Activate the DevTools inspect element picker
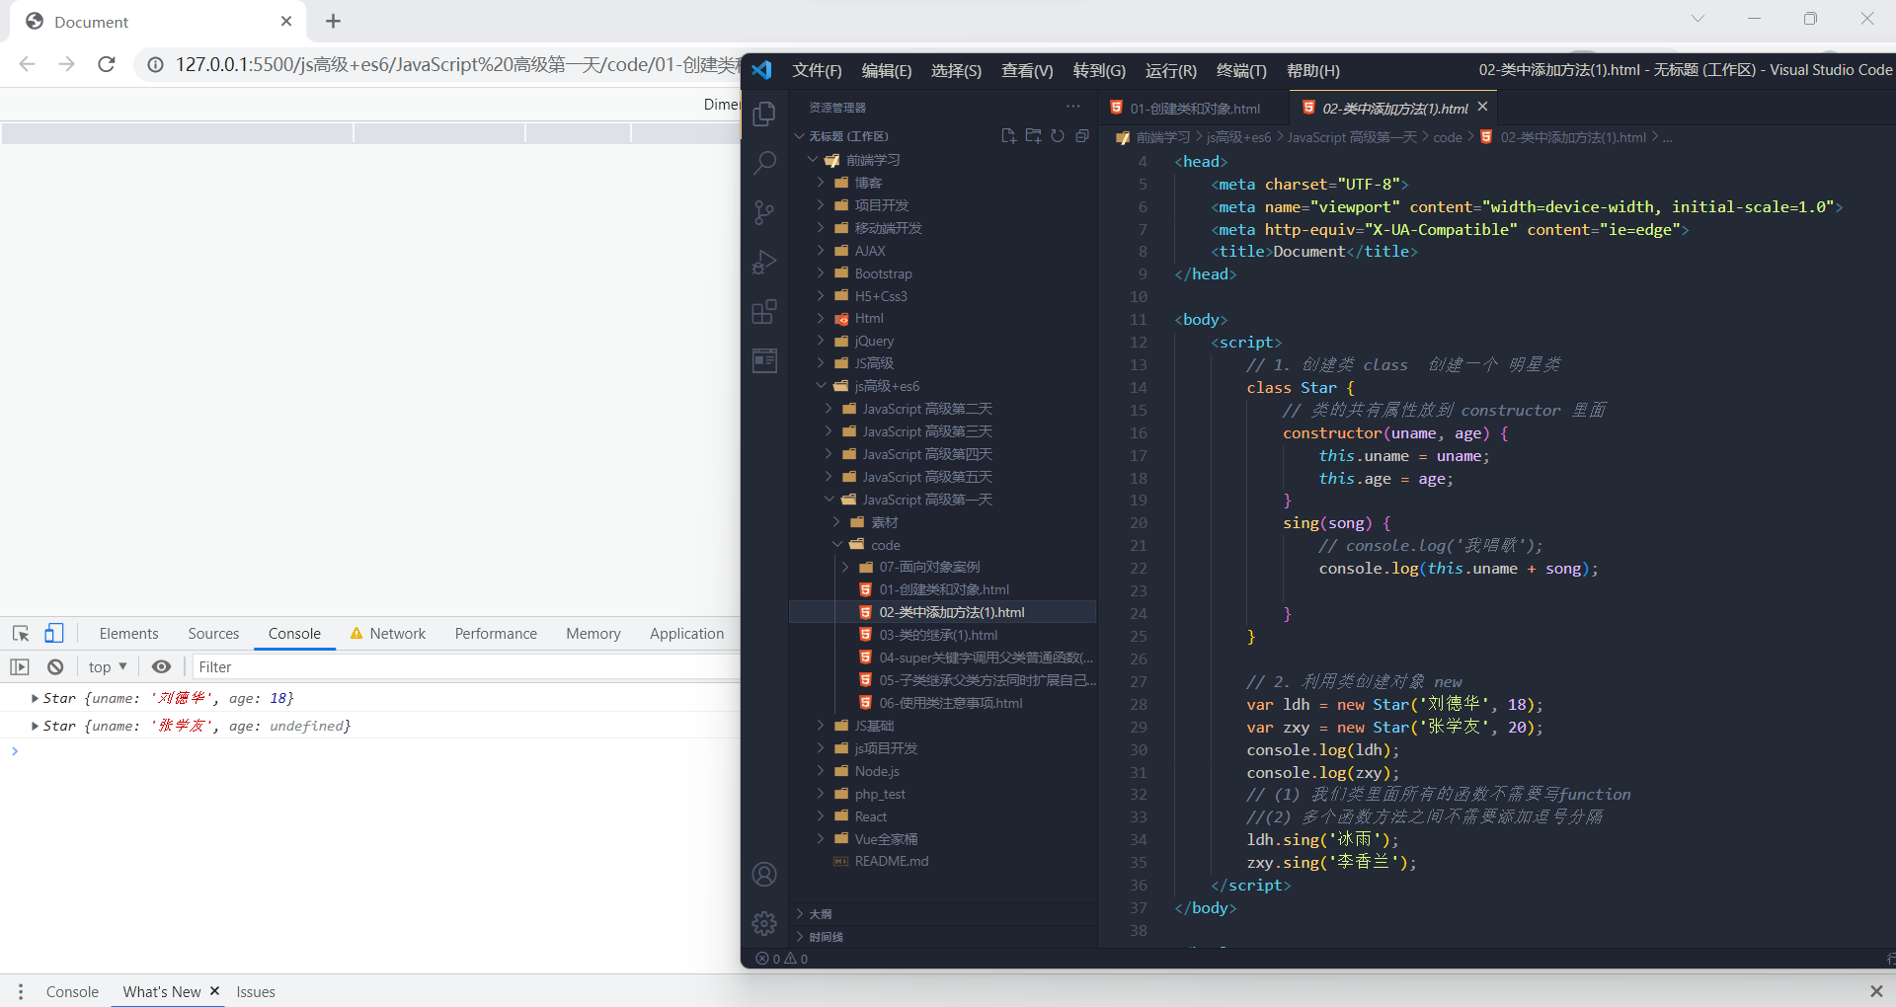This screenshot has height=1007, width=1896. click(x=21, y=634)
